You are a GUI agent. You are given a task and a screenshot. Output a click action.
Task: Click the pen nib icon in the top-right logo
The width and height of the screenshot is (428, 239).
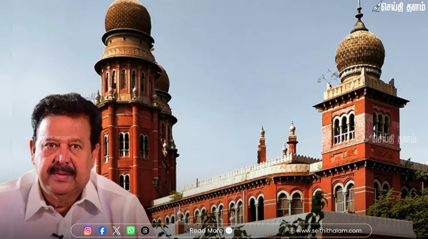point(377,6)
